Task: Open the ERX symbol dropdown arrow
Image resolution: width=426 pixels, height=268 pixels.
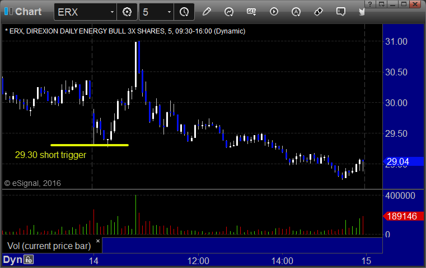Action: (112, 12)
